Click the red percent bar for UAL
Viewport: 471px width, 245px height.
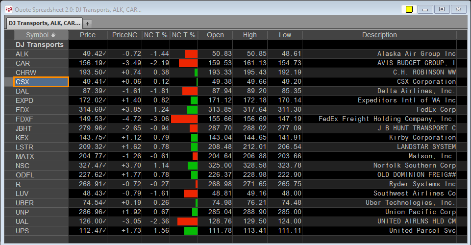(187, 221)
